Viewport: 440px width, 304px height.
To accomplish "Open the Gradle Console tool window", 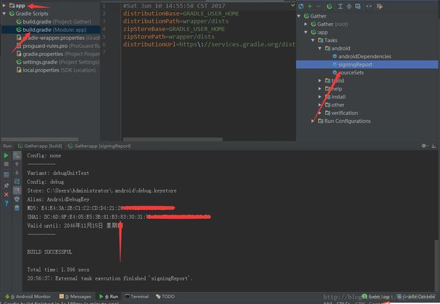I will (416, 297).
